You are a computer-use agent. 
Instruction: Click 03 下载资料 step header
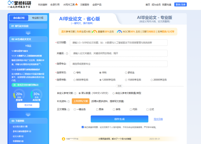click(x=28, y=121)
